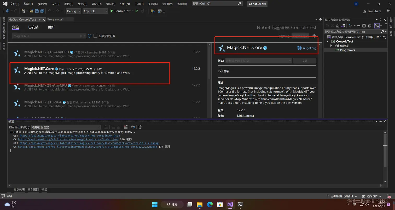
Task: Open the Git menu
Action: click(55, 4)
